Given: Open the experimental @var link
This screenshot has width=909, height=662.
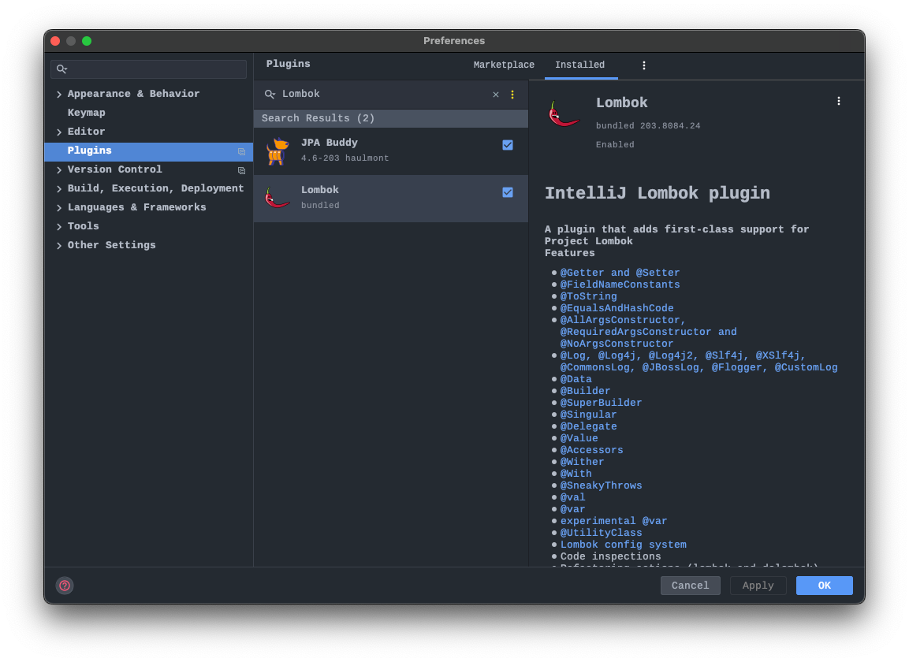Looking at the screenshot, I should 613,521.
